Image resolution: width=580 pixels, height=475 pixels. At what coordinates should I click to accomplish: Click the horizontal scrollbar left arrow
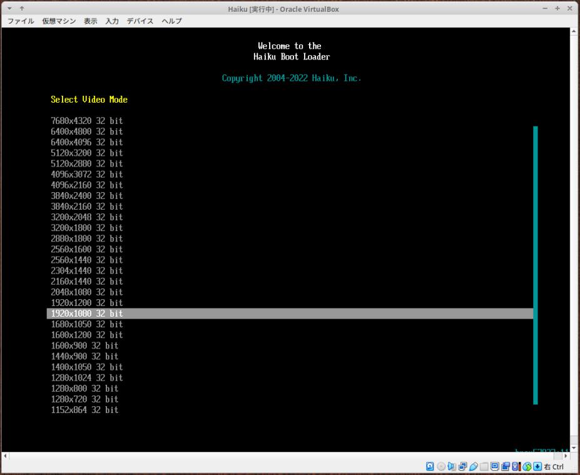[x=5, y=456]
